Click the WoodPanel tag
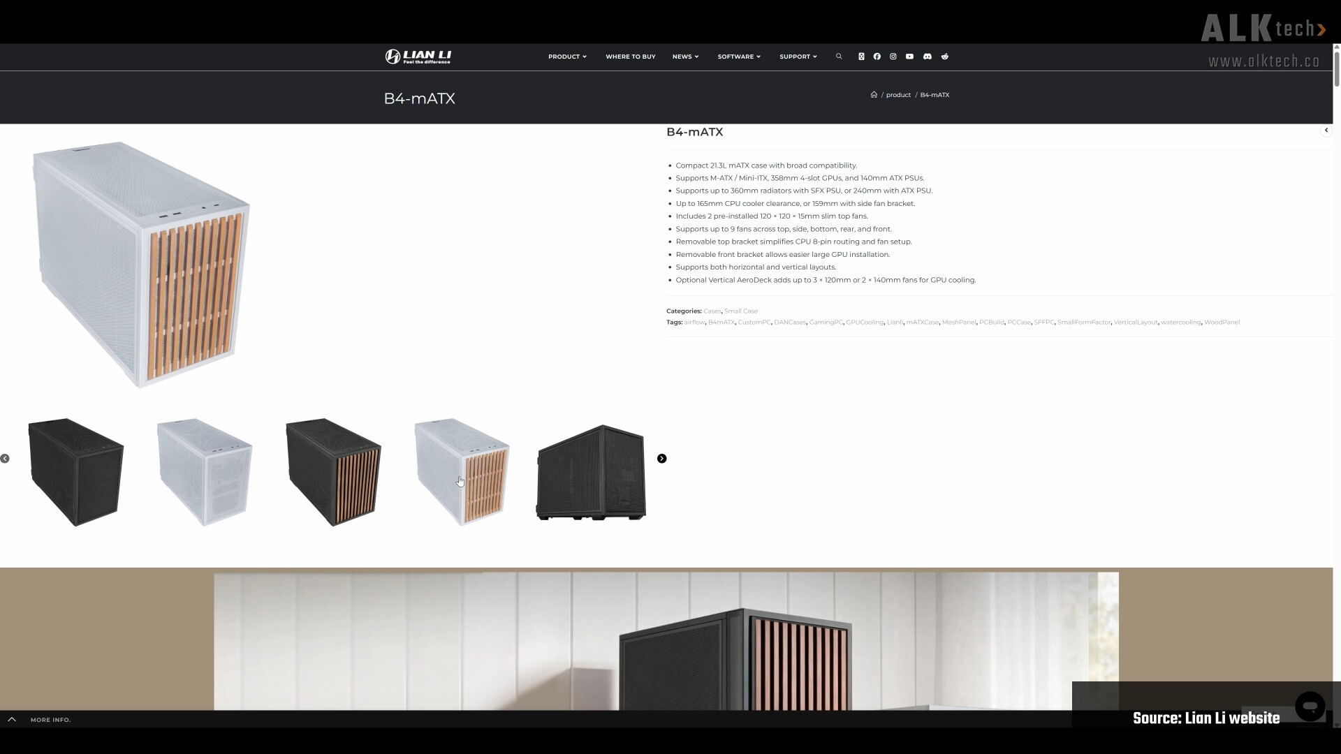 pyautogui.click(x=1222, y=323)
